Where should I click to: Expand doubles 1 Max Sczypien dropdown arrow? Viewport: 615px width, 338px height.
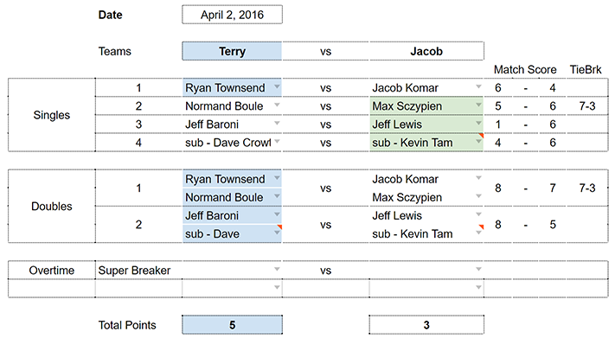coord(478,196)
